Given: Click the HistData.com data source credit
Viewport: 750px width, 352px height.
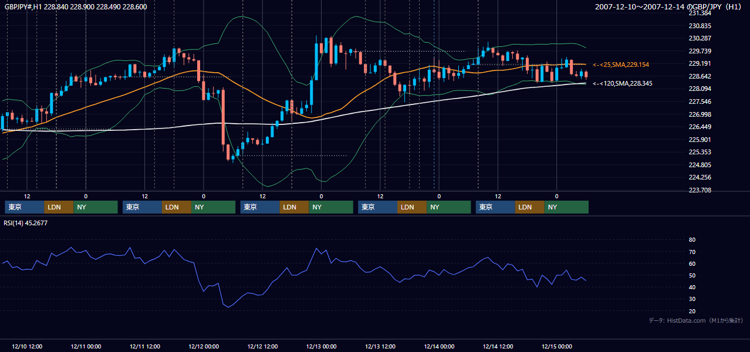Looking at the screenshot, I should [x=696, y=320].
